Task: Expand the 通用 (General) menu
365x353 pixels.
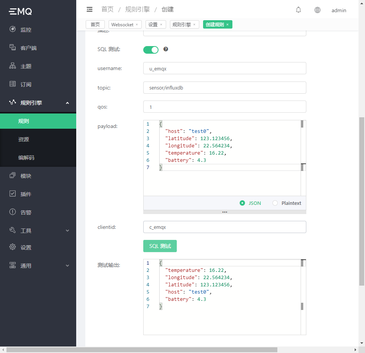Action: 26,265
